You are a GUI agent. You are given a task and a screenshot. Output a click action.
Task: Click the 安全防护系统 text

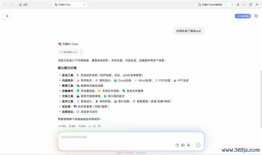point(89,75)
